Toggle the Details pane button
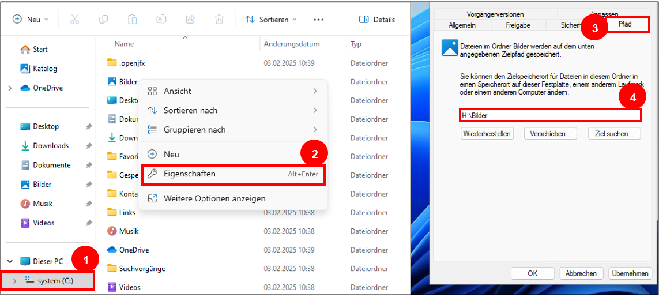659x297 pixels. pos(377,20)
